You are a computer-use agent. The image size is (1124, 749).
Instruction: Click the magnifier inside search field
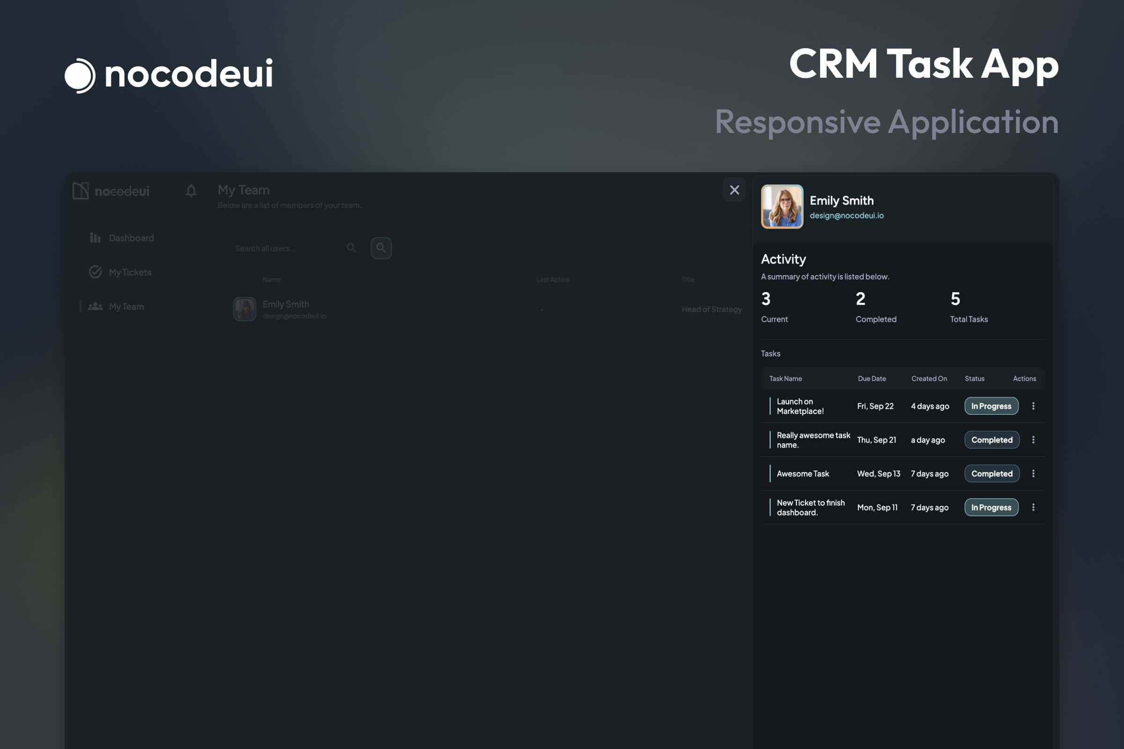[x=351, y=248]
